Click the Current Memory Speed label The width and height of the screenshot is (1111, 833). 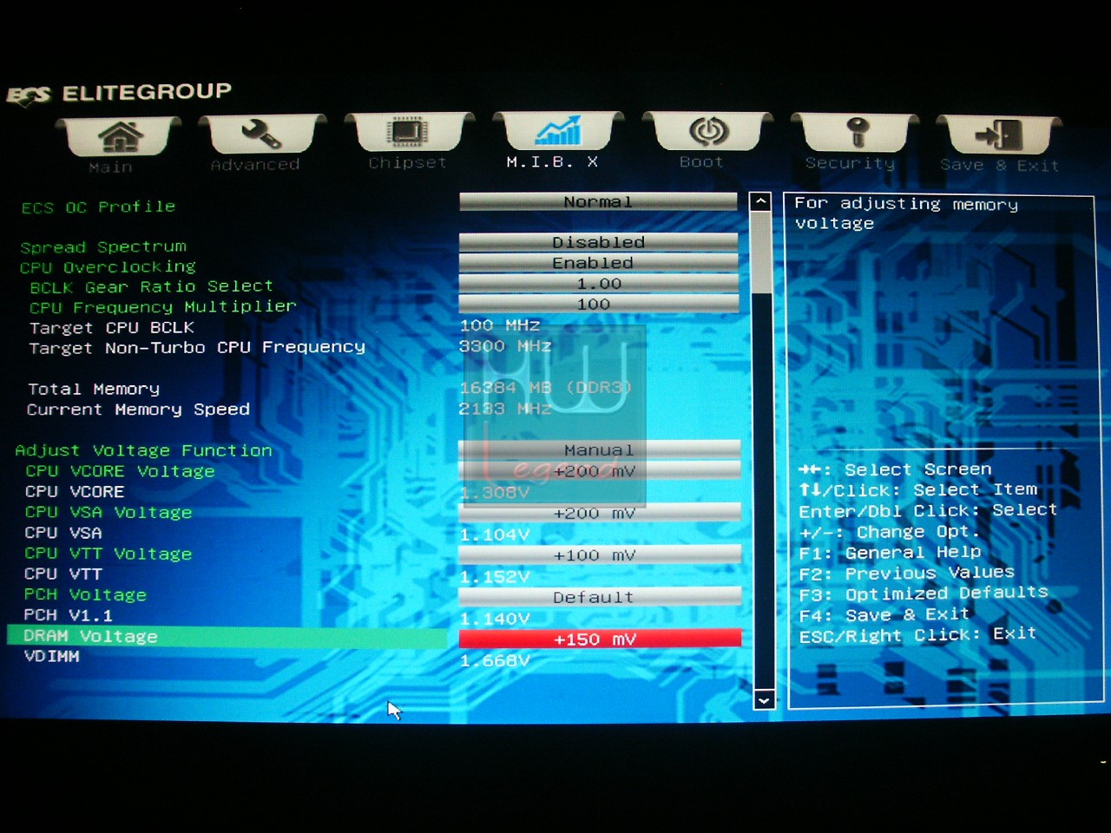(138, 410)
